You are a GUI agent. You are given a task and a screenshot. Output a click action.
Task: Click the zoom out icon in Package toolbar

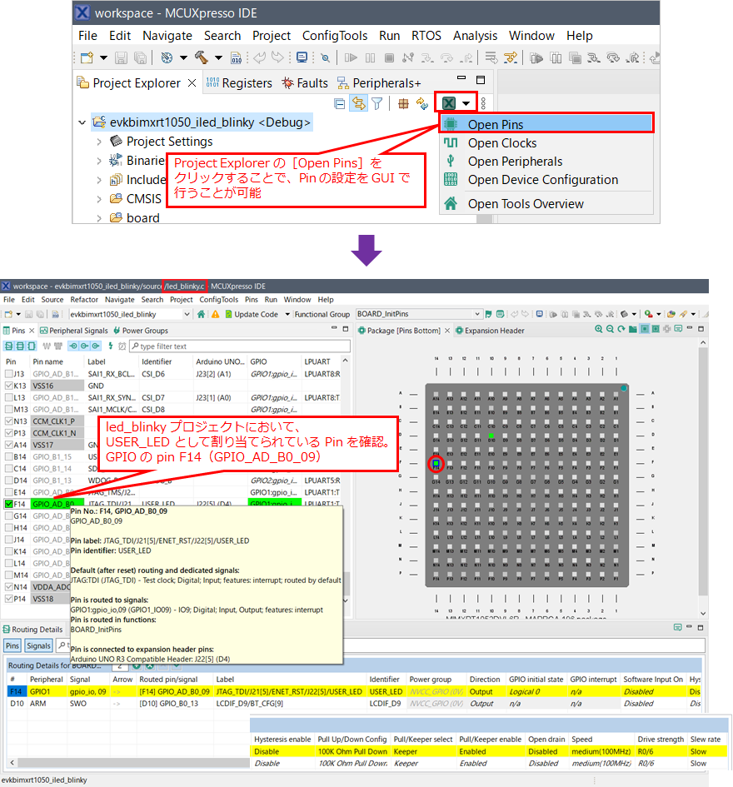[x=611, y=328]
